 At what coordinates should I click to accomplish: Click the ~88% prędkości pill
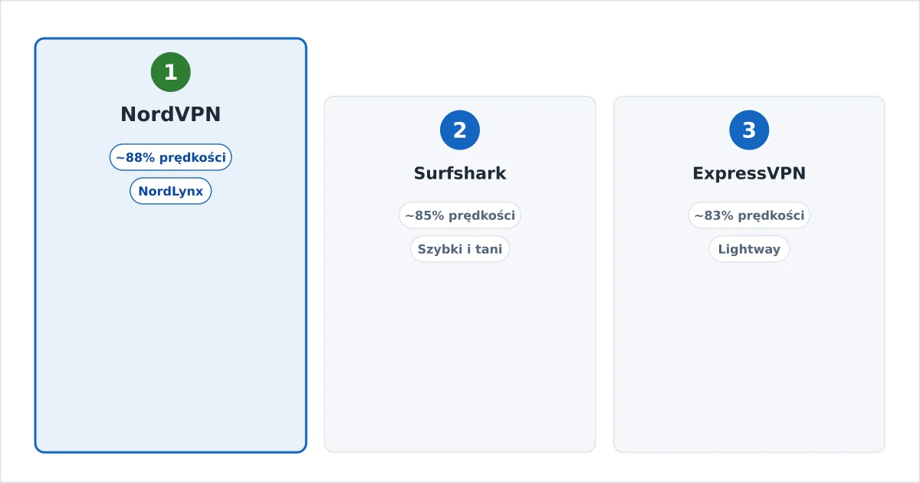pos(170,157)
